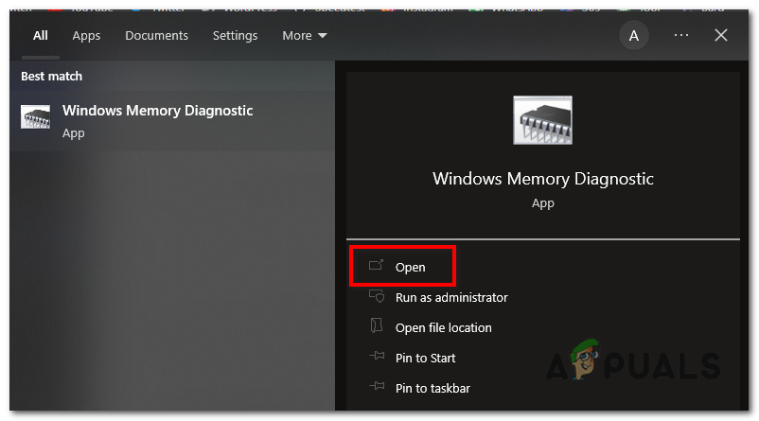Click the shield icon for Run as administrator

coord(377,296)
